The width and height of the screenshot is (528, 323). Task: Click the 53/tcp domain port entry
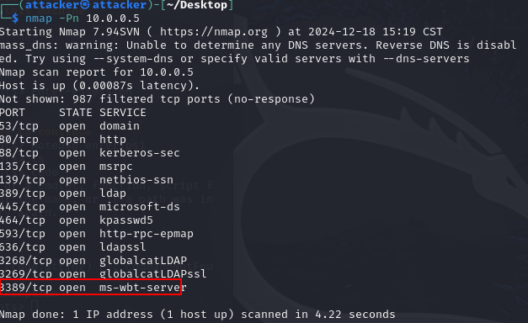pyautogui.click(x=70, y=126)
